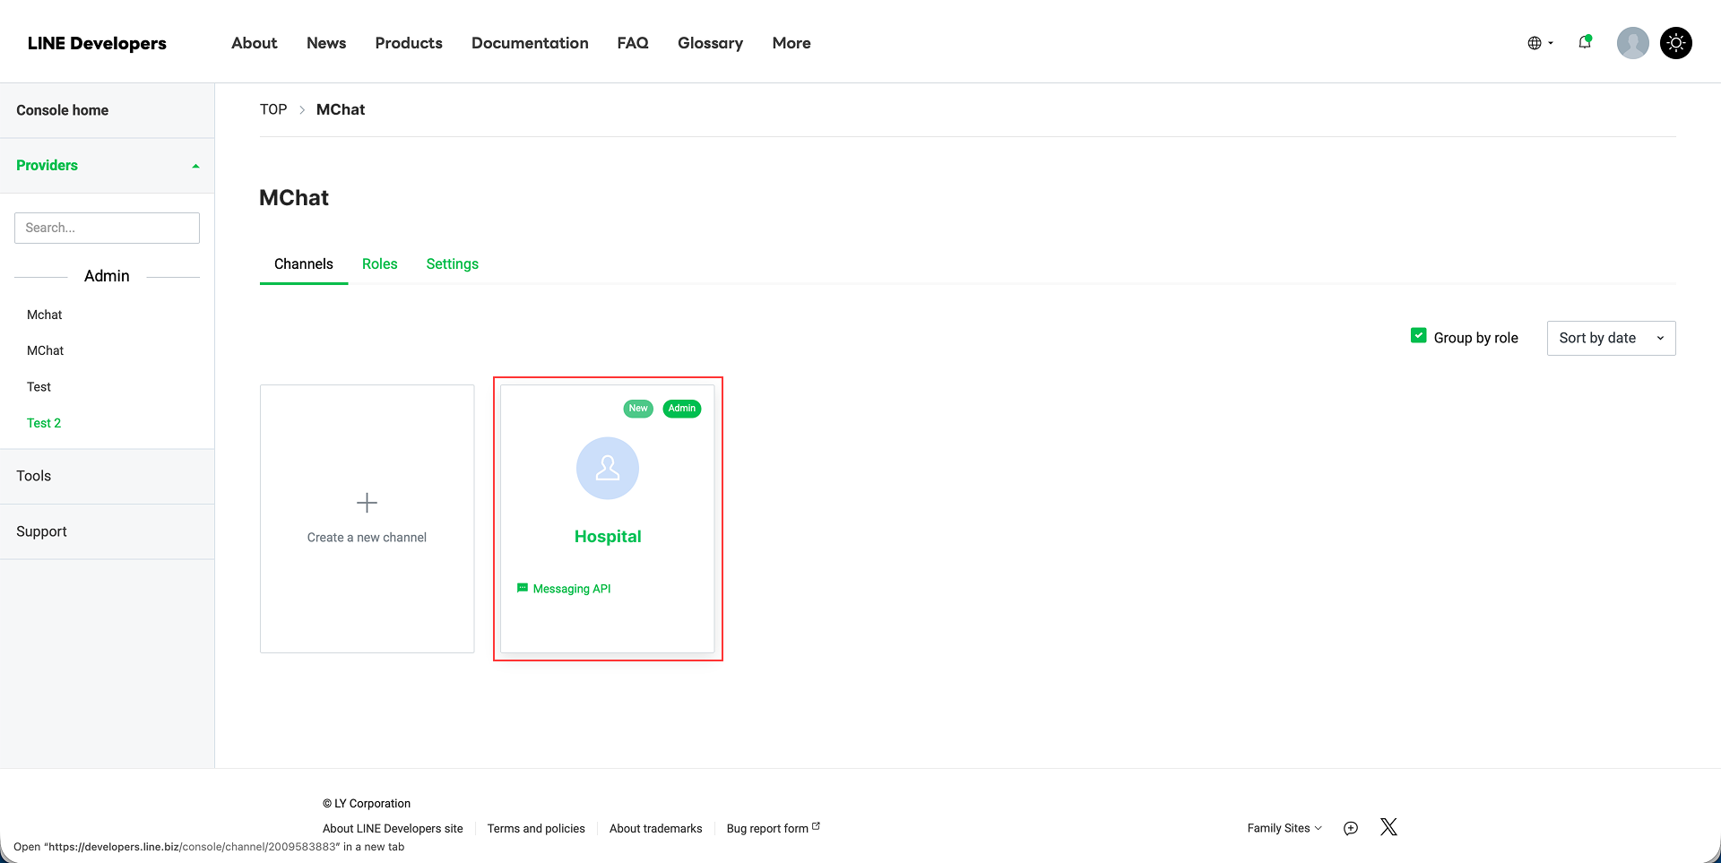1721x863 pixels.
Task: Switch to the Roles tab
Action: pyautogui.click(x=380, y=263)
